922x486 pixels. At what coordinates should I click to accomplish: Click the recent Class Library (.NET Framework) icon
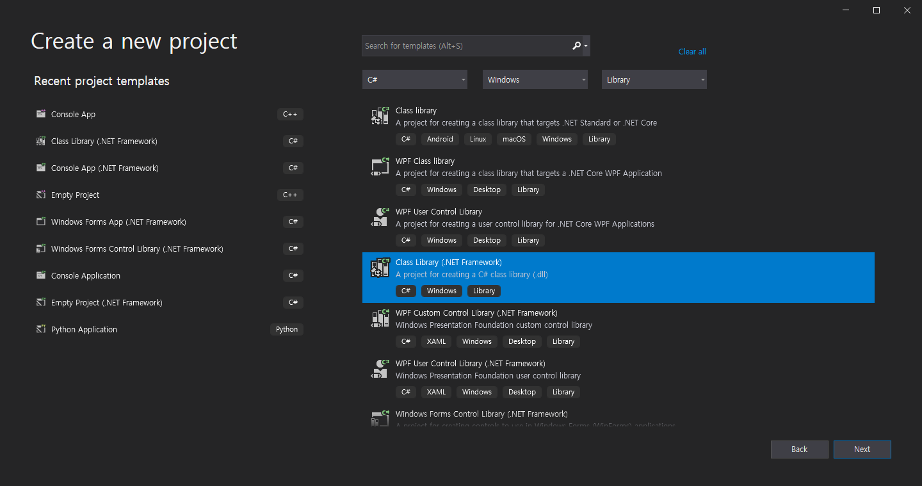(x=41, y=141)
